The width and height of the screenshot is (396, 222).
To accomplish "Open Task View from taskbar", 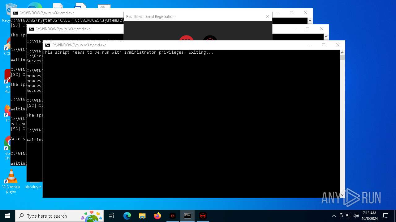I will (111, 216).
